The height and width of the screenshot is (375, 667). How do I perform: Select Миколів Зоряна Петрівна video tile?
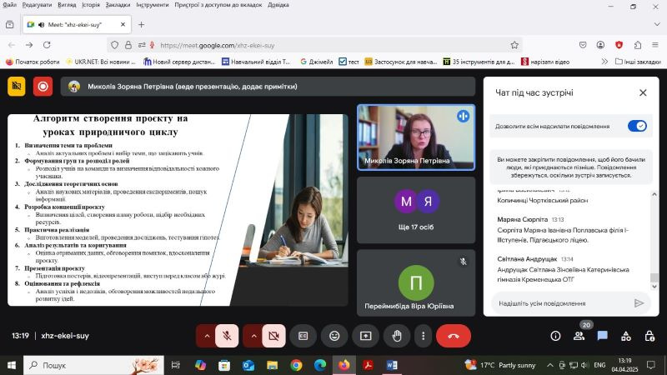point(416,137)
